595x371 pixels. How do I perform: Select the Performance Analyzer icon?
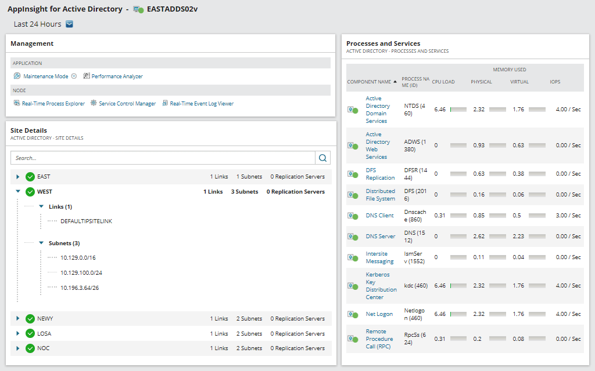86,76
